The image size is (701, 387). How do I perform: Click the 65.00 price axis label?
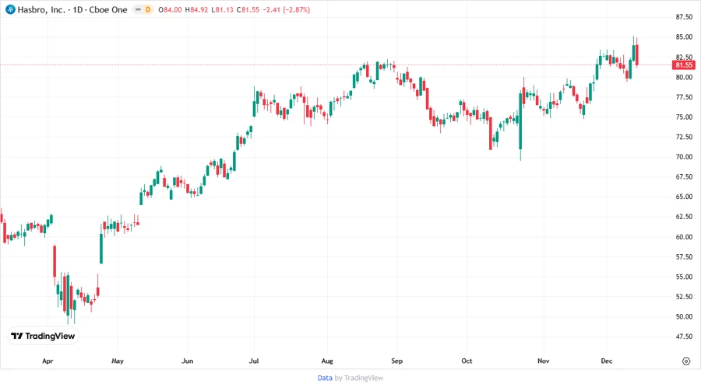pos(684,197)
